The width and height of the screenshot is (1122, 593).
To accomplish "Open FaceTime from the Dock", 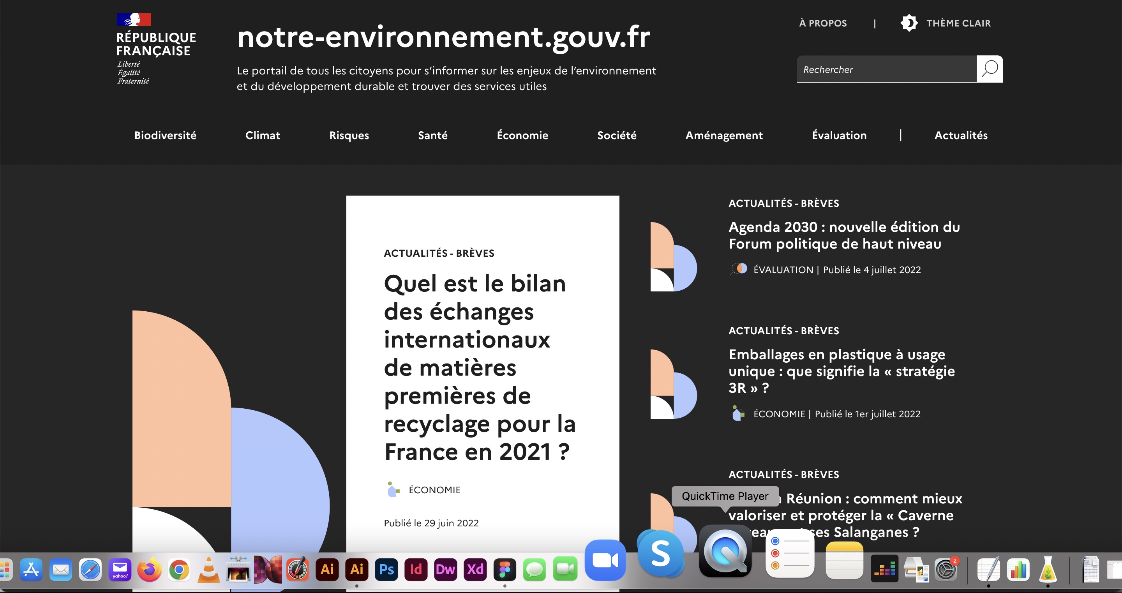I will pyautogui.click(x=565, y=569).
